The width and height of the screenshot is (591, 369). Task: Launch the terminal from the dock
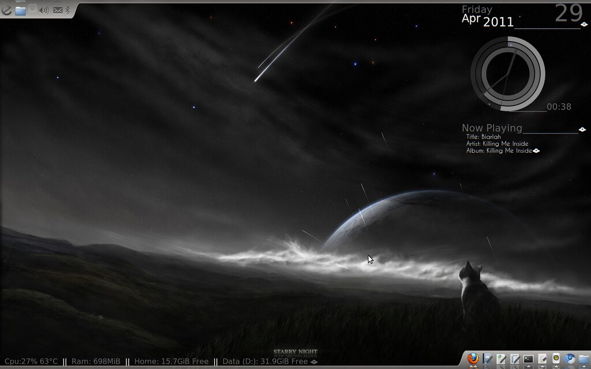click(529, 359)
